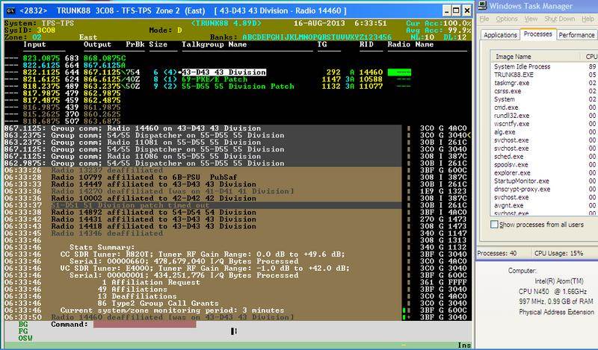Maximize the TRUNK88 console window
This screenshot has width=598, height=350.
tap(456, 10)
